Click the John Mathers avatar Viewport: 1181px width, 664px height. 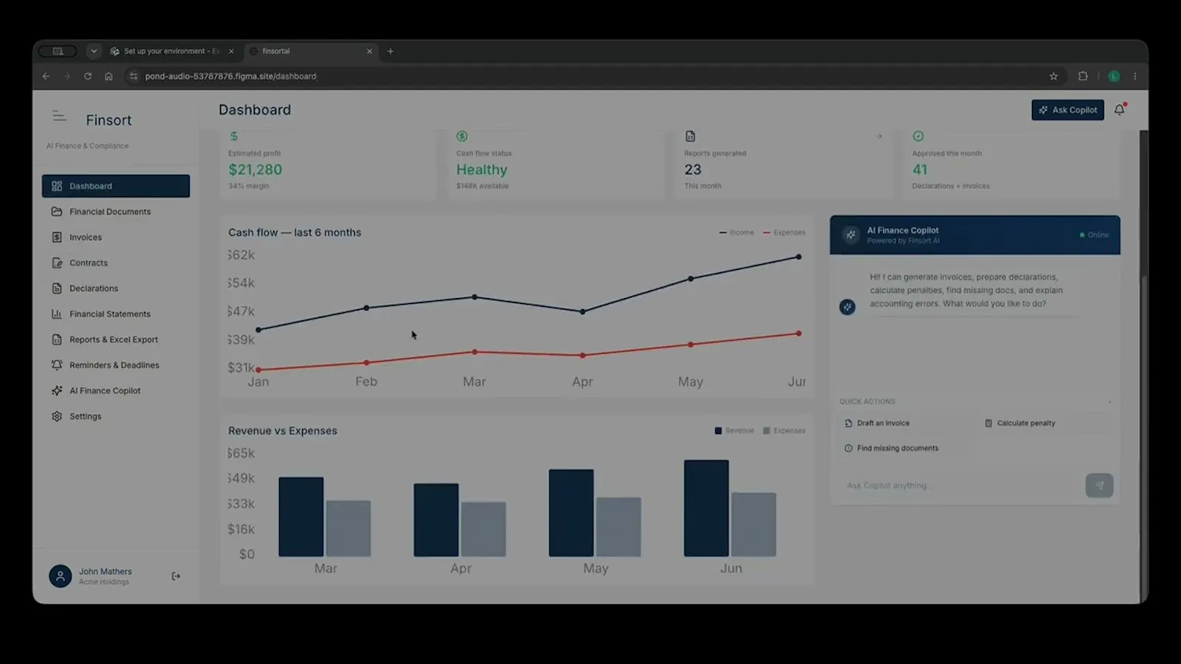61,576
